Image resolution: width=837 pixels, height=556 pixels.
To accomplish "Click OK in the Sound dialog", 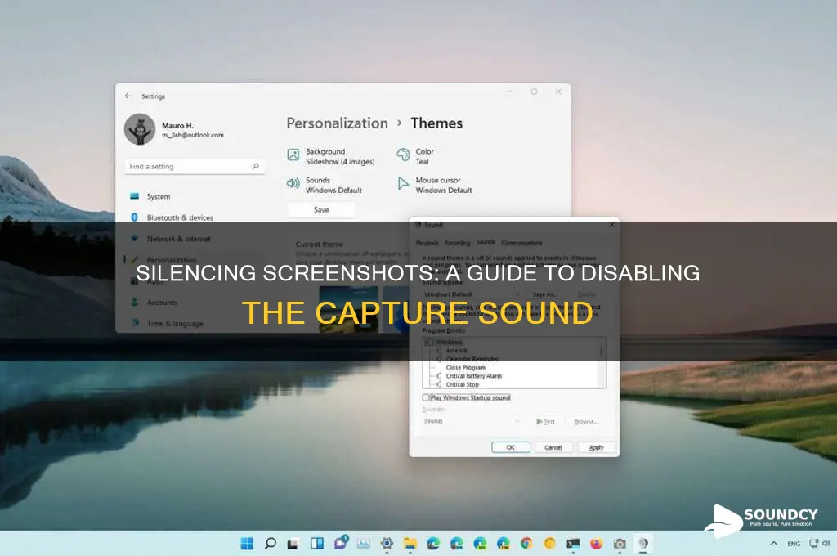I will pos(510,447).
